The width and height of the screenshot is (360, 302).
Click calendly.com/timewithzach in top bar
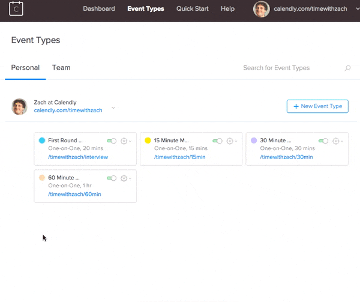click(x=310, y=9)
